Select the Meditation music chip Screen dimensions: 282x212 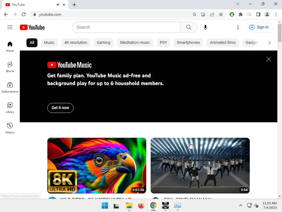pos(135,43)
